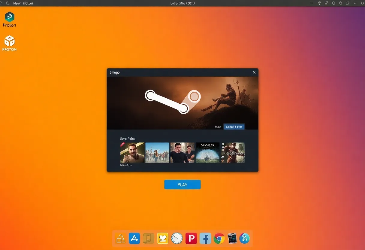Open the warrior game thumbnail on the right
365x250 pixels.
coord(233,153)
